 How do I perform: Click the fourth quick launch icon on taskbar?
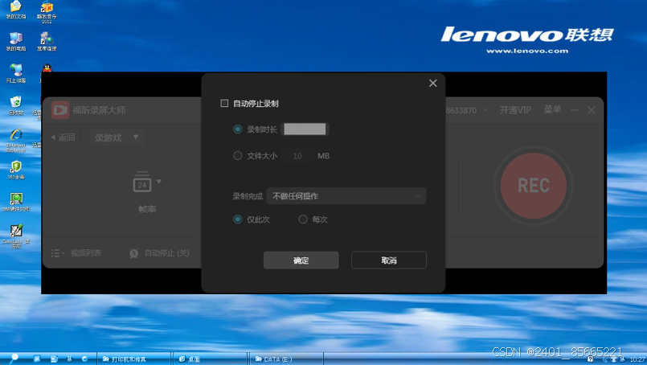pos(84,359)
